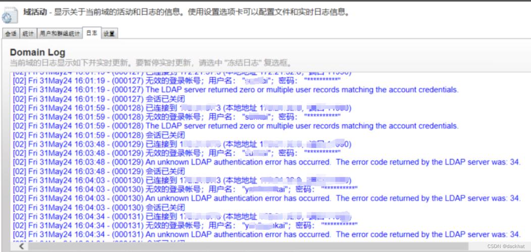Select session 000130 已连接到 line

[182, 180]
